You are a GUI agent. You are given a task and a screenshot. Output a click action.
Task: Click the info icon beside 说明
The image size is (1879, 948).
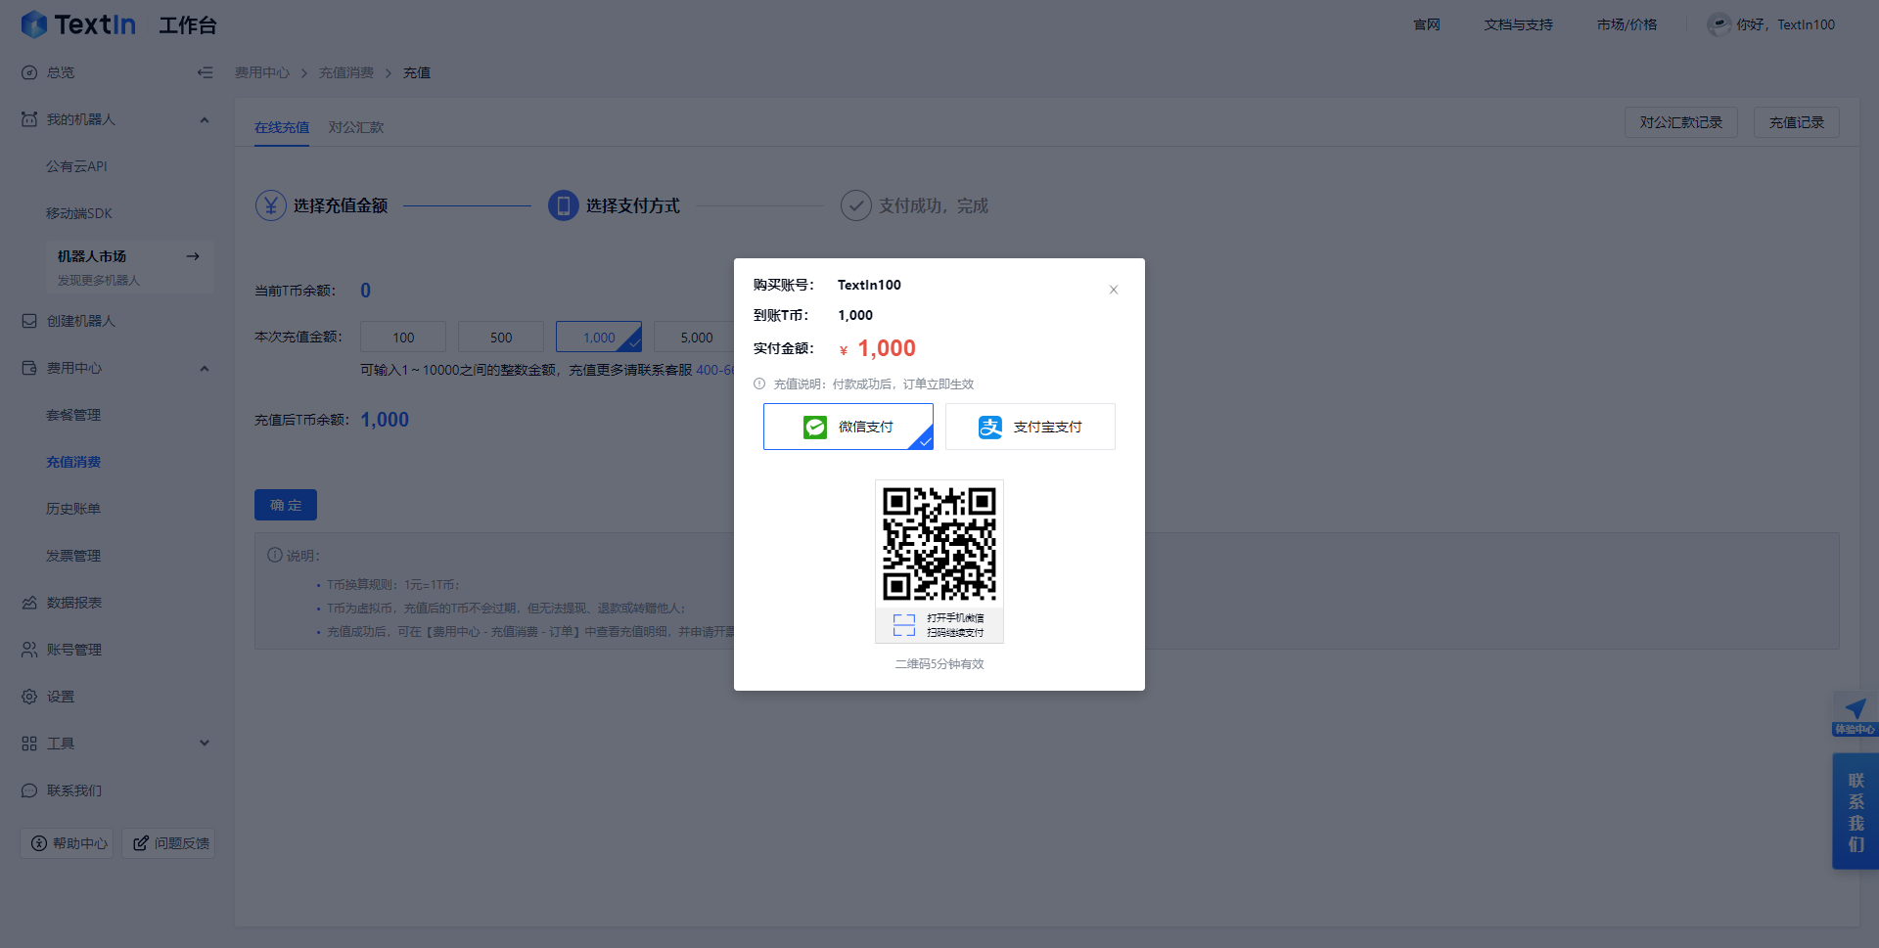[275, 555]
